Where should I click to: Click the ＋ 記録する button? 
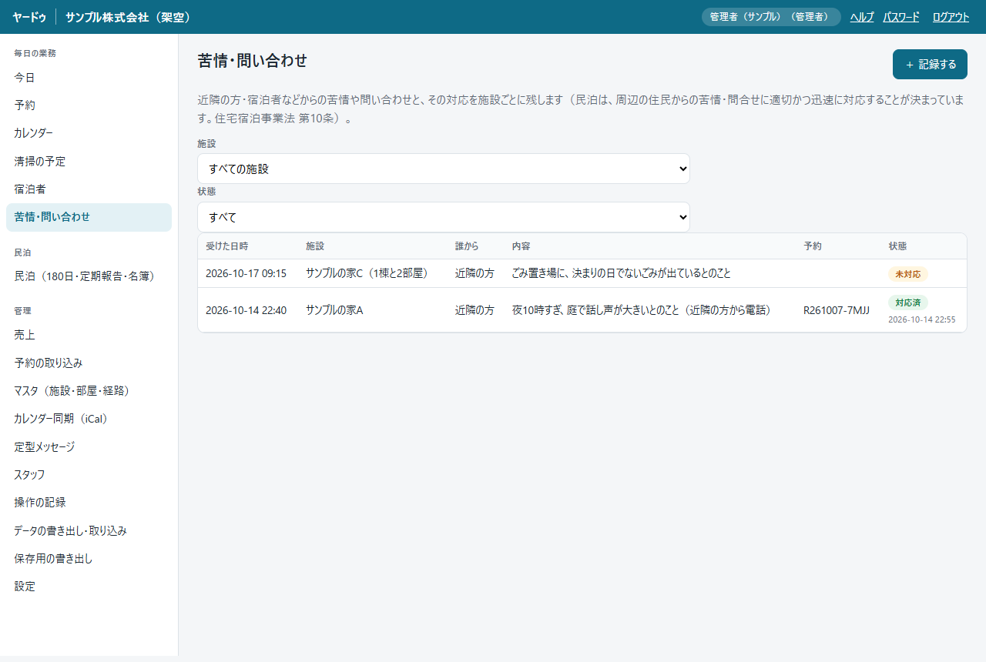coord(930,65)
